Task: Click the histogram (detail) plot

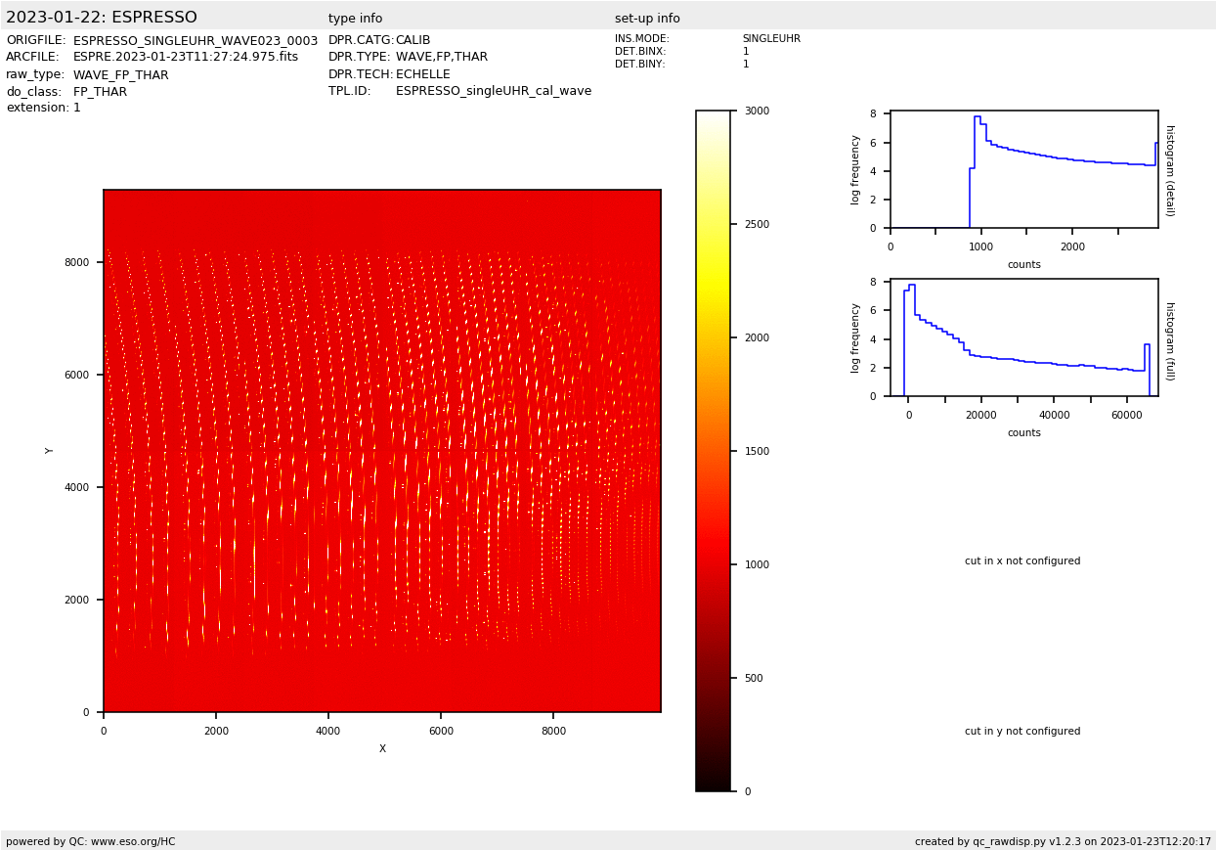Action: [x=1023, y=169]
